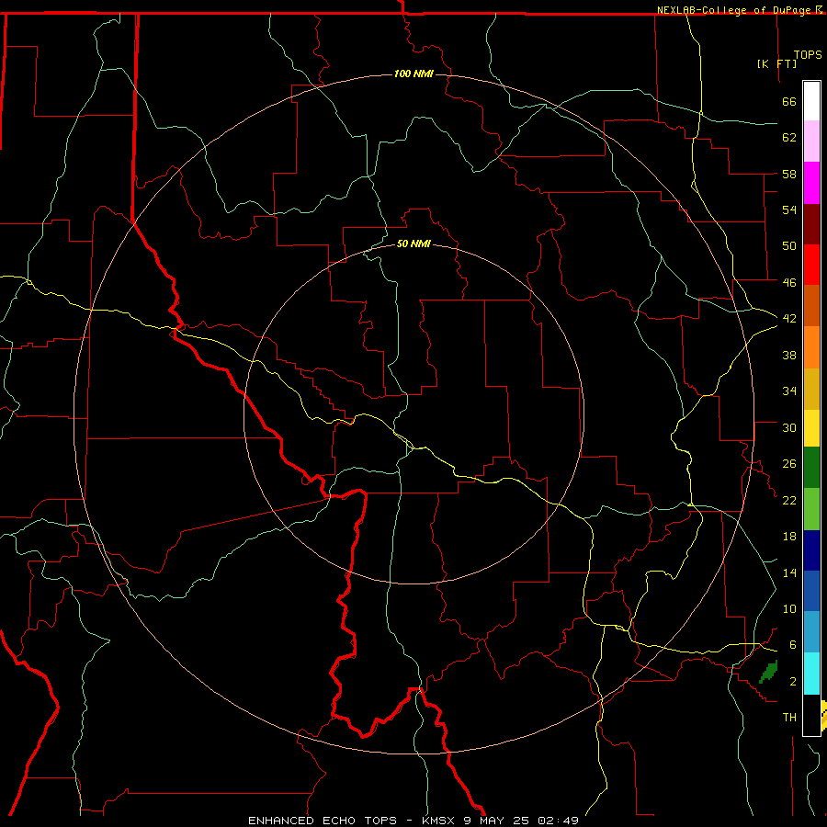Click the 6 legend value
Screen dimensions: 827x827
pos(792,644)
